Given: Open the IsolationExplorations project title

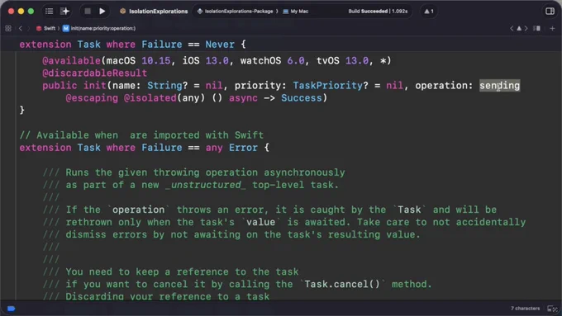Looking at the screenshot, I should 158,11.
